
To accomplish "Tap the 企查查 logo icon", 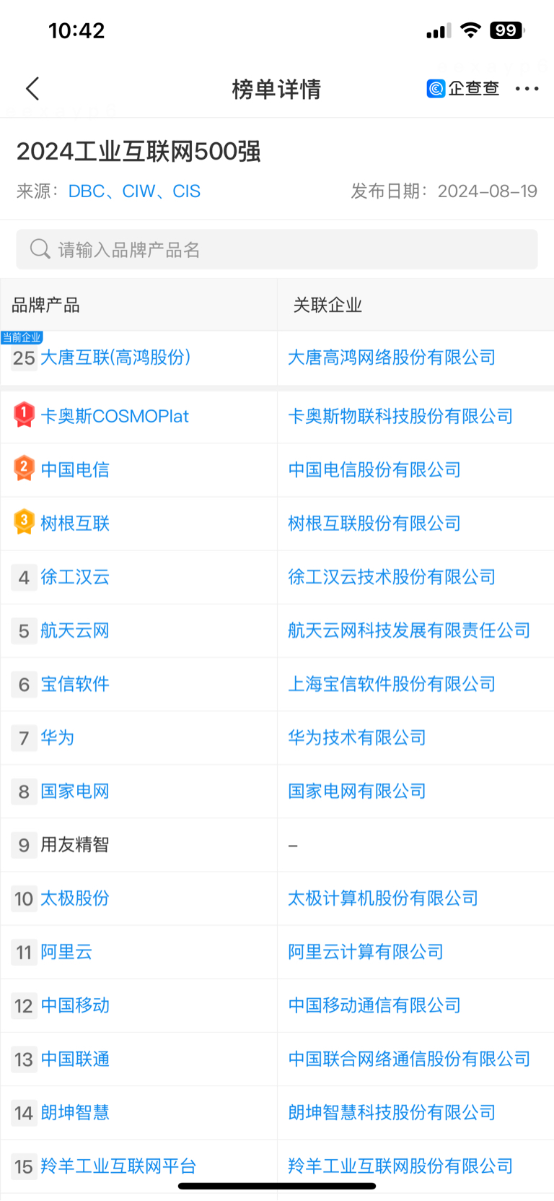I will tap(436, 88).
